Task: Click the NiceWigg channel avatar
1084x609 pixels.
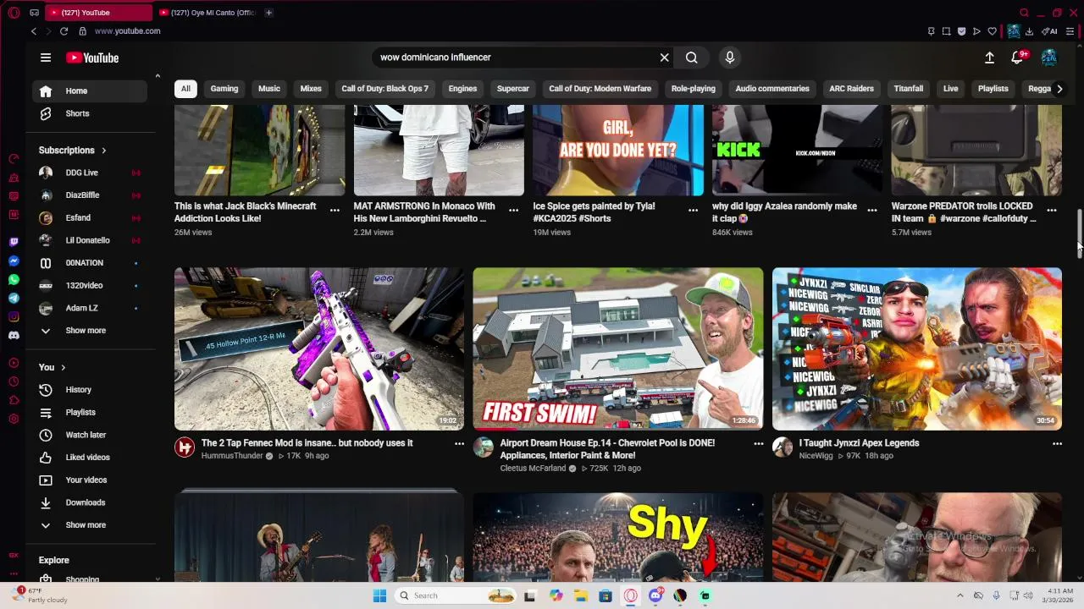Action: click(783, 447)
